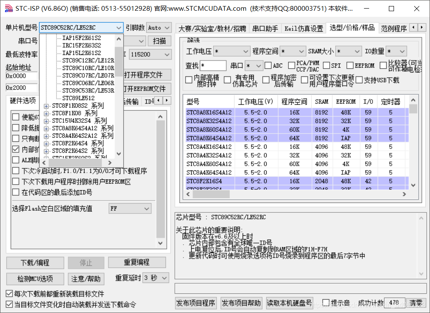Toggle the 提示音 checkbox
This screenshot has height=313, width=430.
pyautogui.click(x=325, y=303)
